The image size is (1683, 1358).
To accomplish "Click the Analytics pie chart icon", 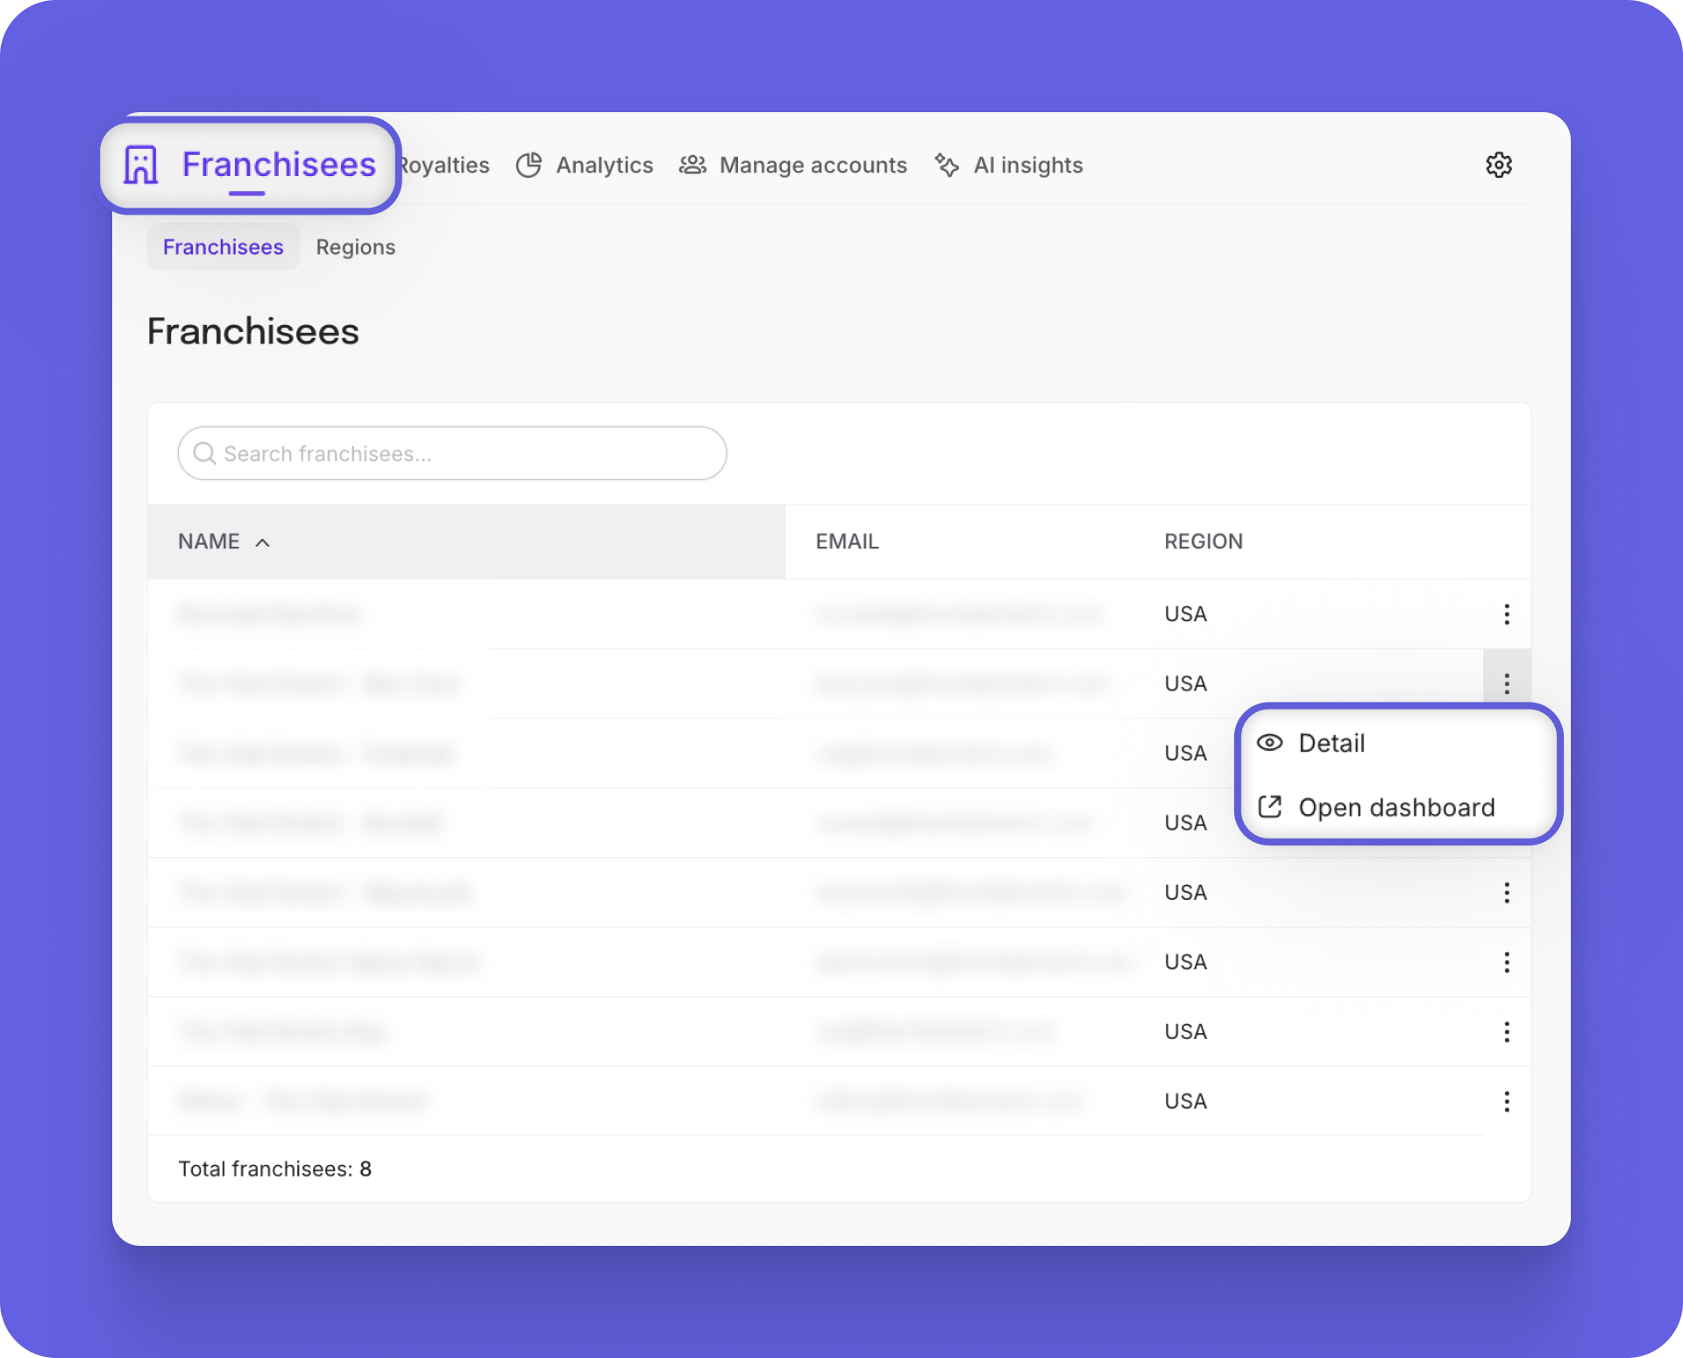I will (x=529, y=165).
